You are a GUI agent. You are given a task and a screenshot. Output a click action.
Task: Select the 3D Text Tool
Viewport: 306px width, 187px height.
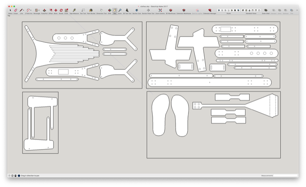[x=127, y=10]
